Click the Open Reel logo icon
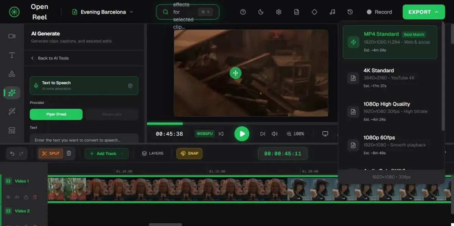Image resolution: width=454 pixels, height=226 pixels. pos(15,12)
